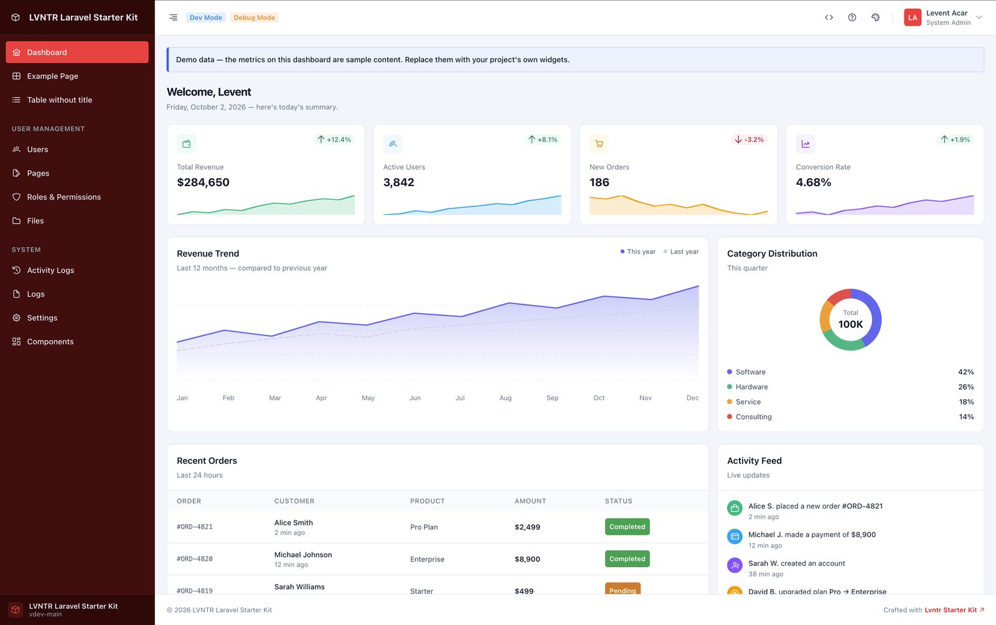Open the Dashboard sidebar item
The height and width of the screenshot is (625, 996).
77,52
